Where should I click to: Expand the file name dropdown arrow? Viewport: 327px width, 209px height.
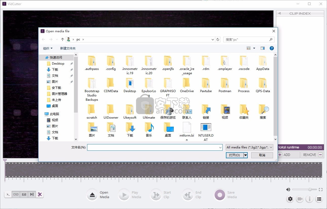click(220, 147)
